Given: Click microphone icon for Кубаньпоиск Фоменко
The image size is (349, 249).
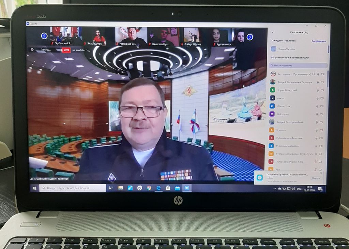Looking at the screenshot, I should click(x=317, y=138).
